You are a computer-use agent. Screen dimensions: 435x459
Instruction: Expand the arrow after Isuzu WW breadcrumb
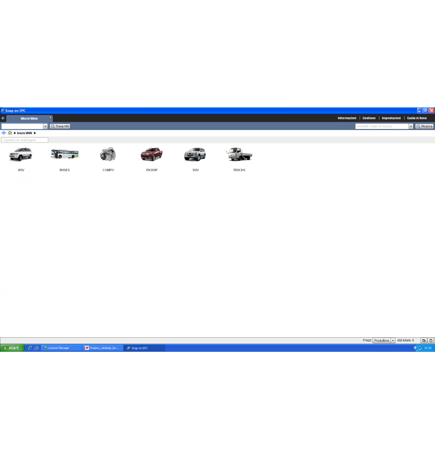coord(35,133)
